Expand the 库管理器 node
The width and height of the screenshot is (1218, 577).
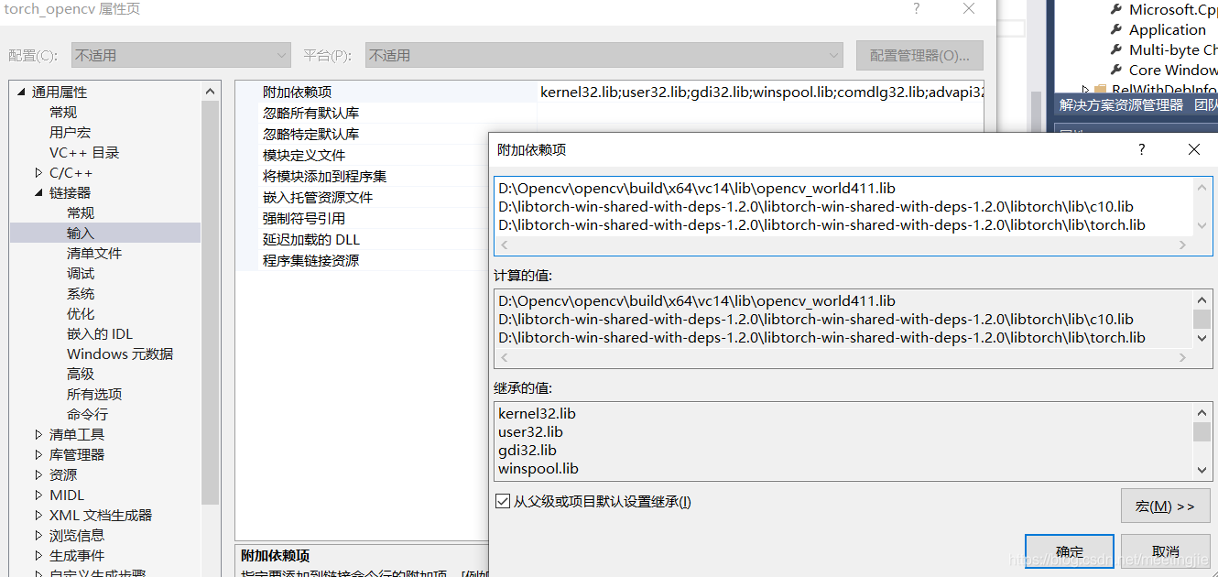click(38, 454)
